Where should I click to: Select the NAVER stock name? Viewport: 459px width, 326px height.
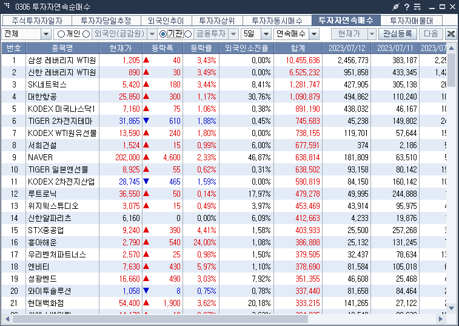coord(40,157)
